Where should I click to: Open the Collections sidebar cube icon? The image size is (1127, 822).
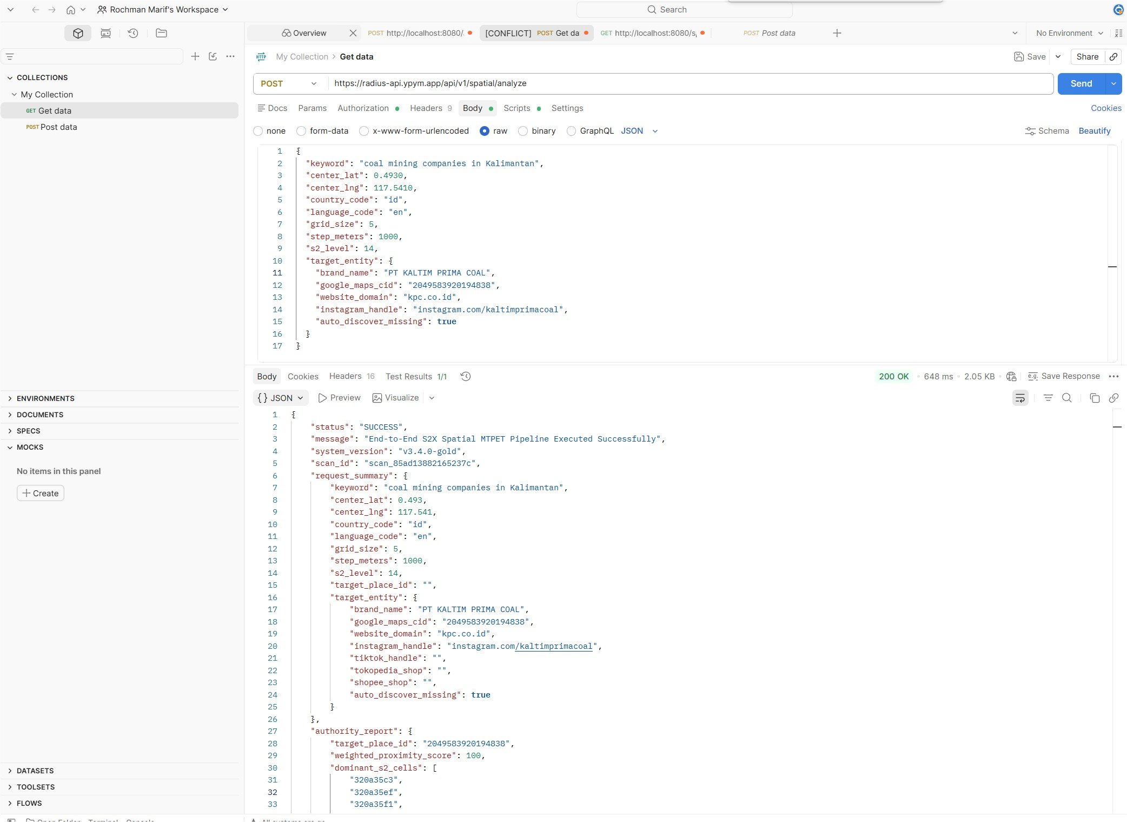coord(78,33)
